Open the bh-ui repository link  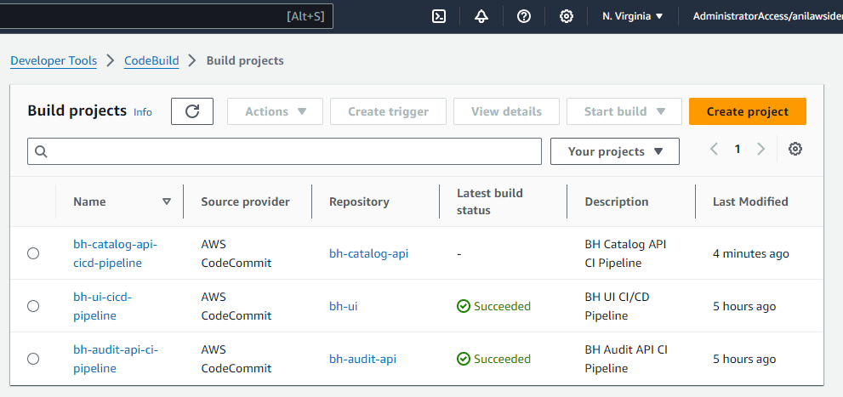[344, 306]
